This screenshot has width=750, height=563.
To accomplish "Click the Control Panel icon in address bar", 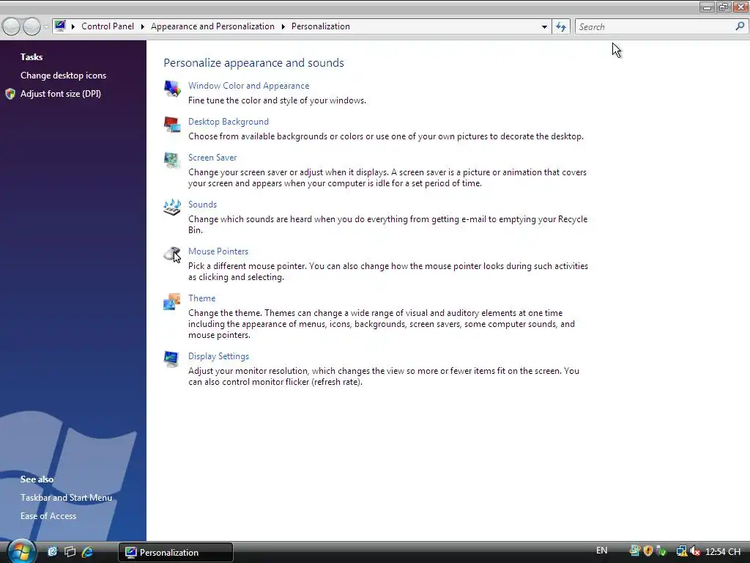I will (x=60, y=26).
